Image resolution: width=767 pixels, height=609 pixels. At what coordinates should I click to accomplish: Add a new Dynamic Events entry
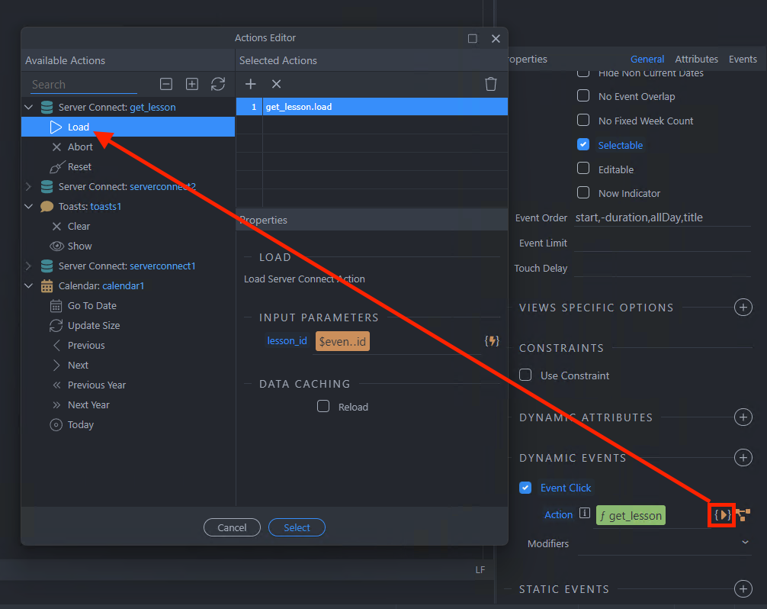click(742, 457)
